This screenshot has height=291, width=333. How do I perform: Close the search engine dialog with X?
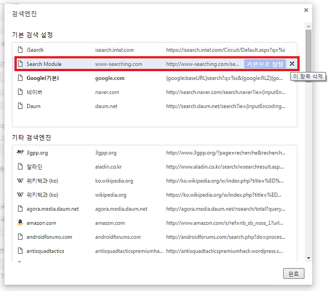click(306, 10)
